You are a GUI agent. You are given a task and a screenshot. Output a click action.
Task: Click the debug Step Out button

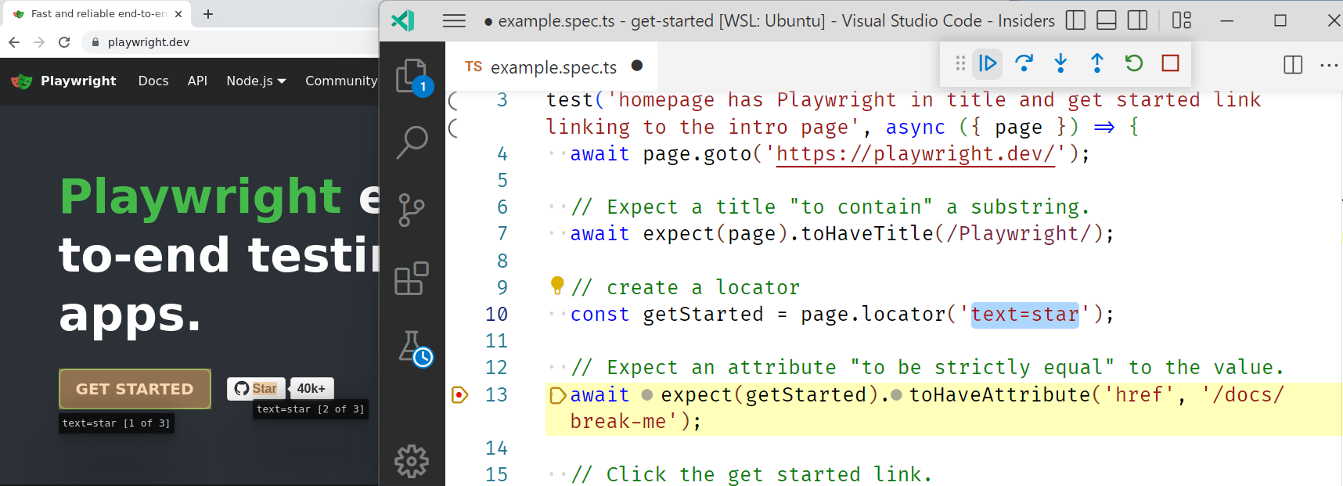click(x=1097, y=63)
